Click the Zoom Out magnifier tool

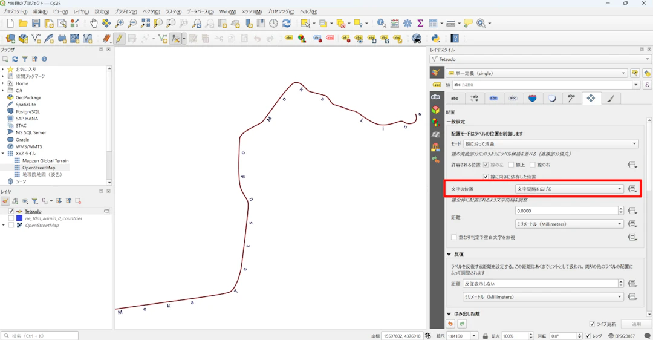tap(132, 24)
